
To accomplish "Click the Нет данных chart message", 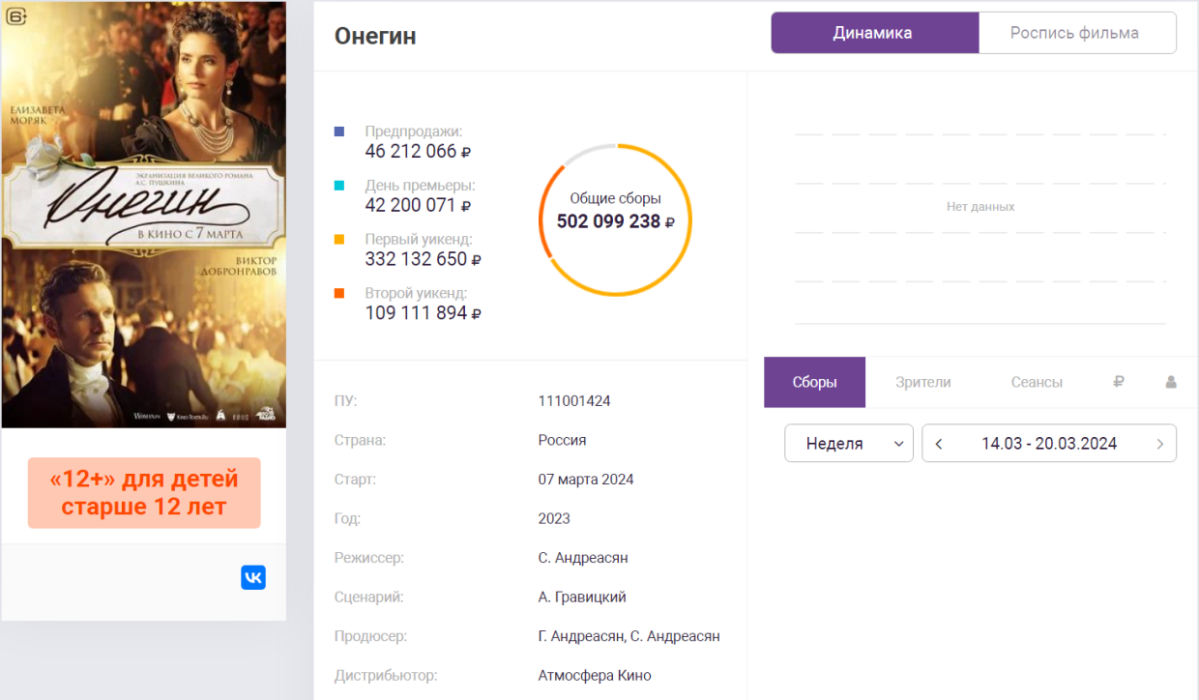I will (980, 207).
